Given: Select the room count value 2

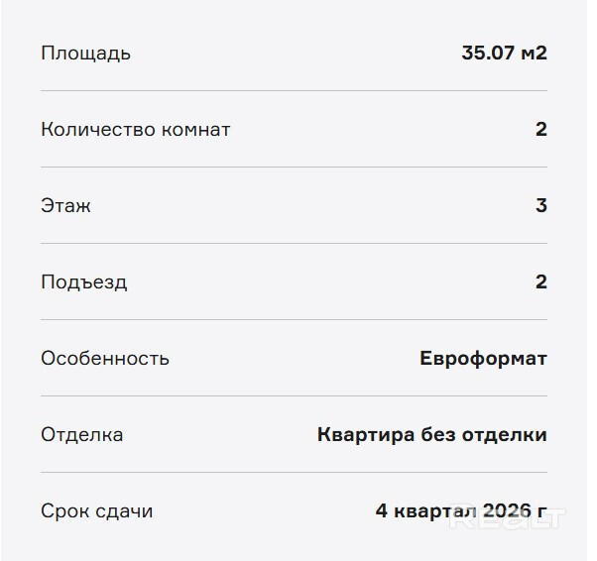Looking at the screenshot, I should 540,130.
